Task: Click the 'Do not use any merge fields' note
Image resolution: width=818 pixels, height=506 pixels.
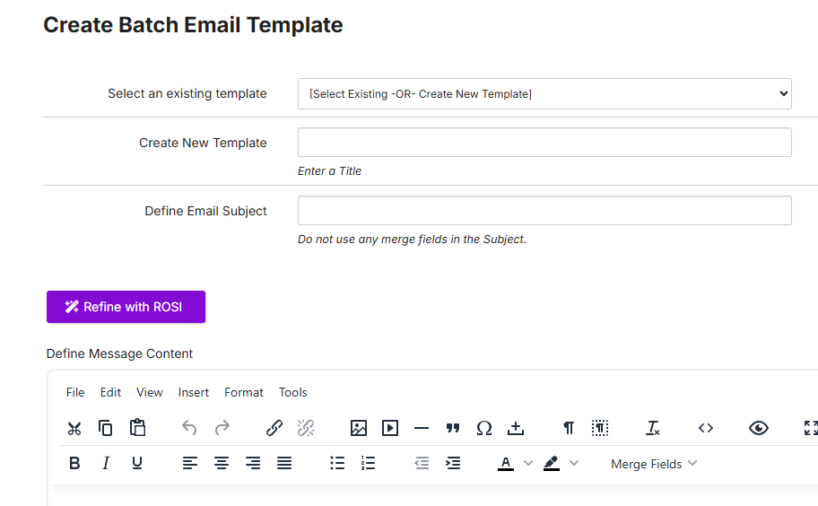Action: [x=412, y=240]
